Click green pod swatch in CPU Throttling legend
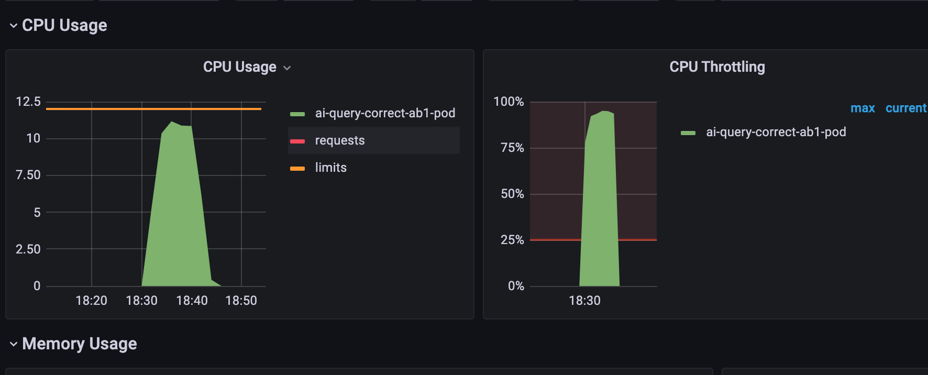The image size is (928, 375). 688,133
